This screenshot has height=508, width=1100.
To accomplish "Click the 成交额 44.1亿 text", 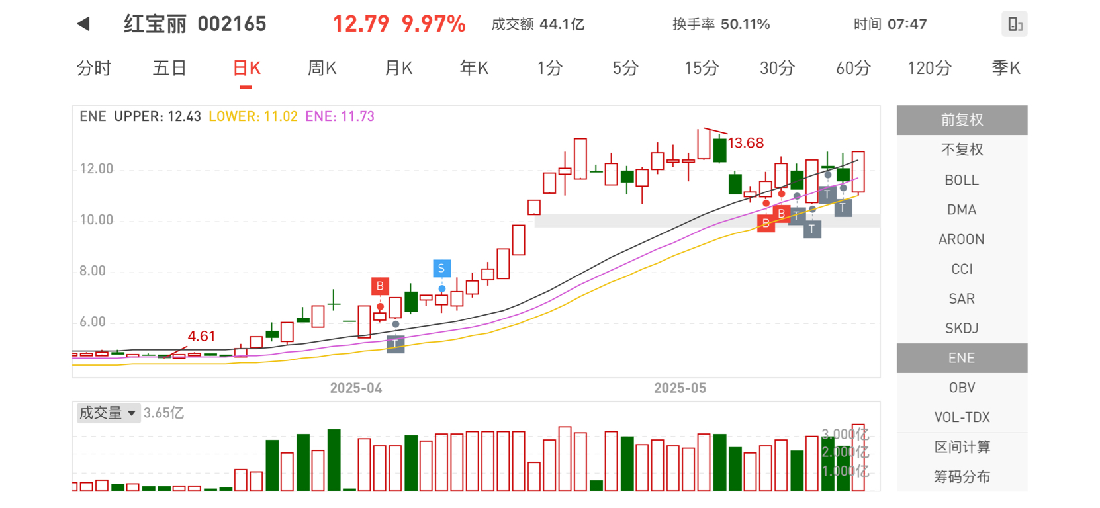I will tap(538, 24).
